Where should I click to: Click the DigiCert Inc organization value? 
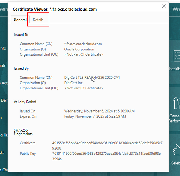coord(73,83)
